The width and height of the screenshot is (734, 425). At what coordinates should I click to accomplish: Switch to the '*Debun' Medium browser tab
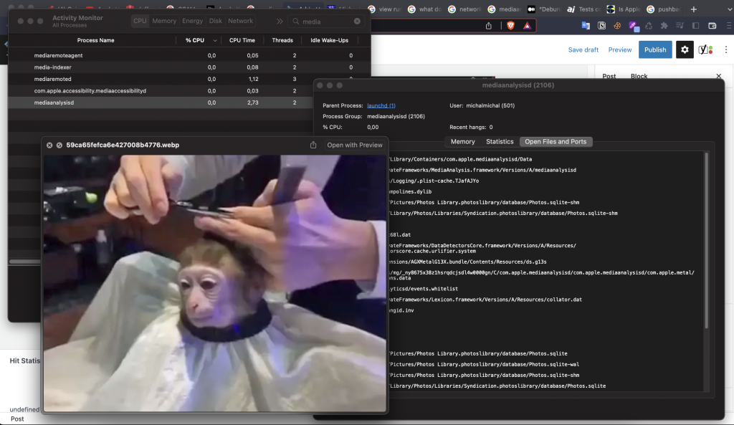click(x=545, y=9)
